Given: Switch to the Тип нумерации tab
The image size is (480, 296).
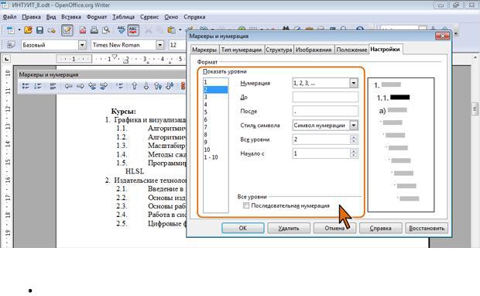Looking at the screenshot, I should [242, 50].
